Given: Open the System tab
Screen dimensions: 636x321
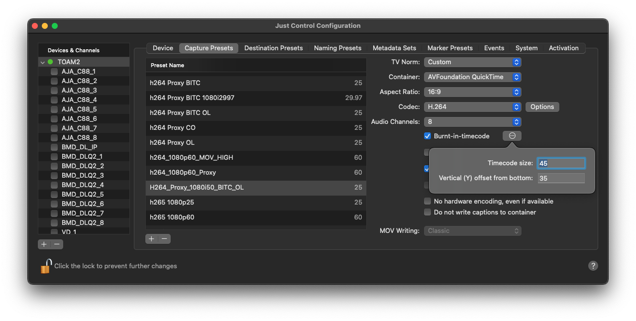Looking at the screenshot, I should [x=527, y=48].
